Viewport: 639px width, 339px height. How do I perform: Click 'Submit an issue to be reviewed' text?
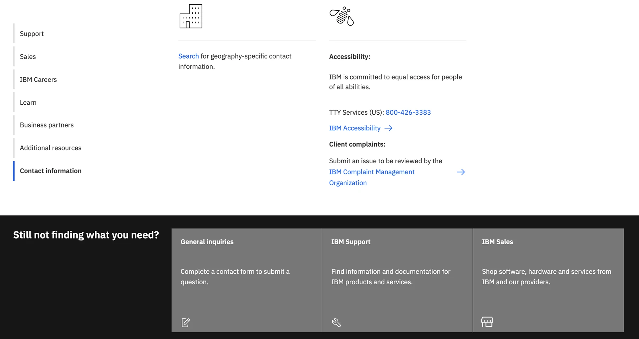[x=386, y=161]
